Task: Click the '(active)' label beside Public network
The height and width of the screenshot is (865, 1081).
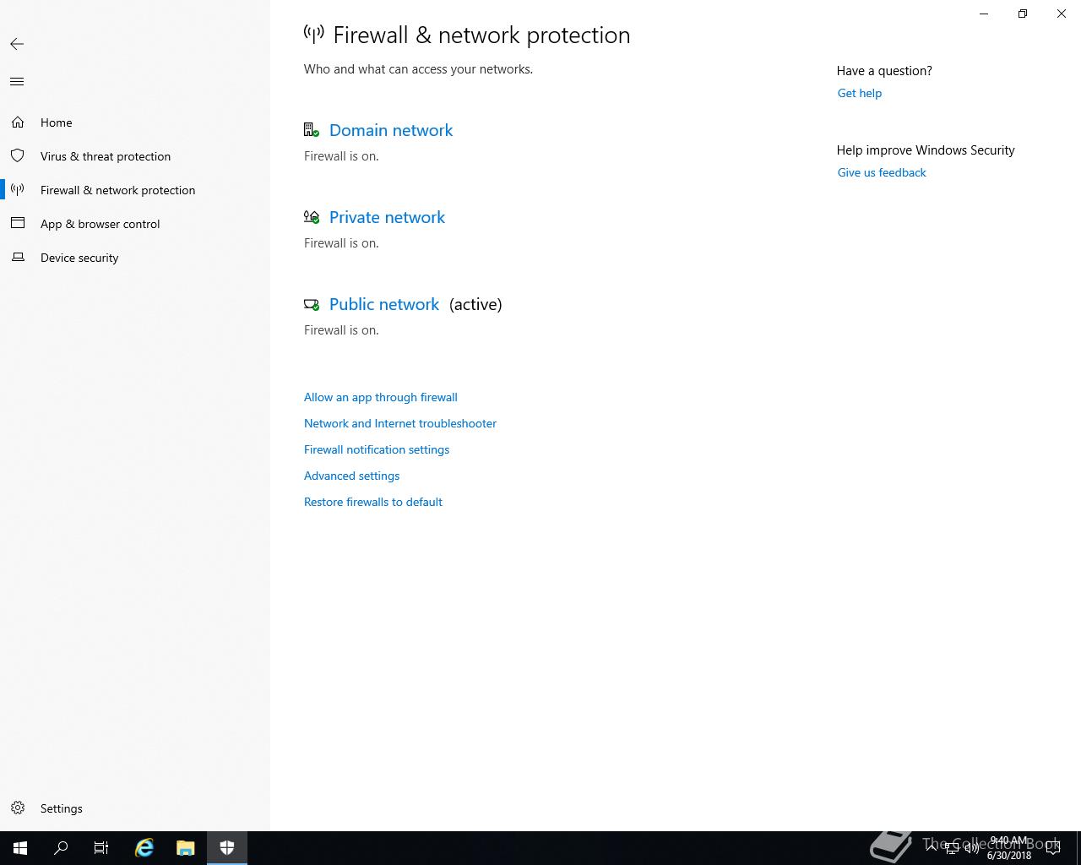Action: [475, 304]
